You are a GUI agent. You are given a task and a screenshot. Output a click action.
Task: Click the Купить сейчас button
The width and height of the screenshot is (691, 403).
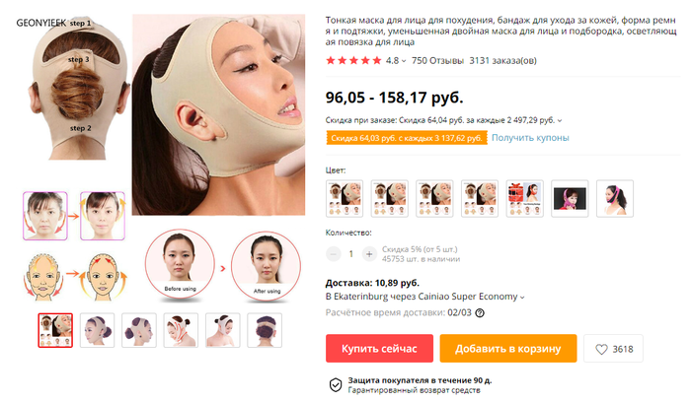[x=379, y=349]
